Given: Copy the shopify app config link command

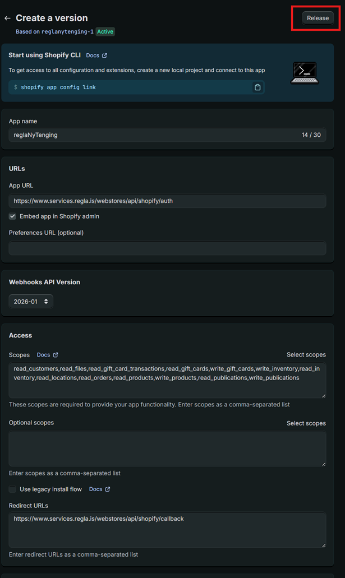Looking at the screenshot, I should tap(257, 87).
